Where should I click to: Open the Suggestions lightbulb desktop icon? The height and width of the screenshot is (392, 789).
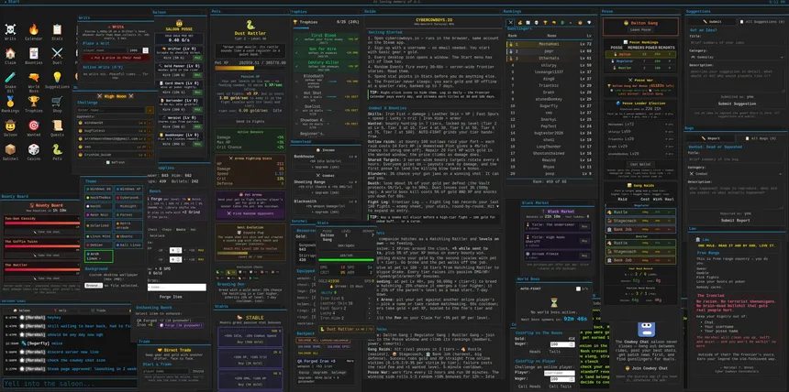click(x=57, y=80)
